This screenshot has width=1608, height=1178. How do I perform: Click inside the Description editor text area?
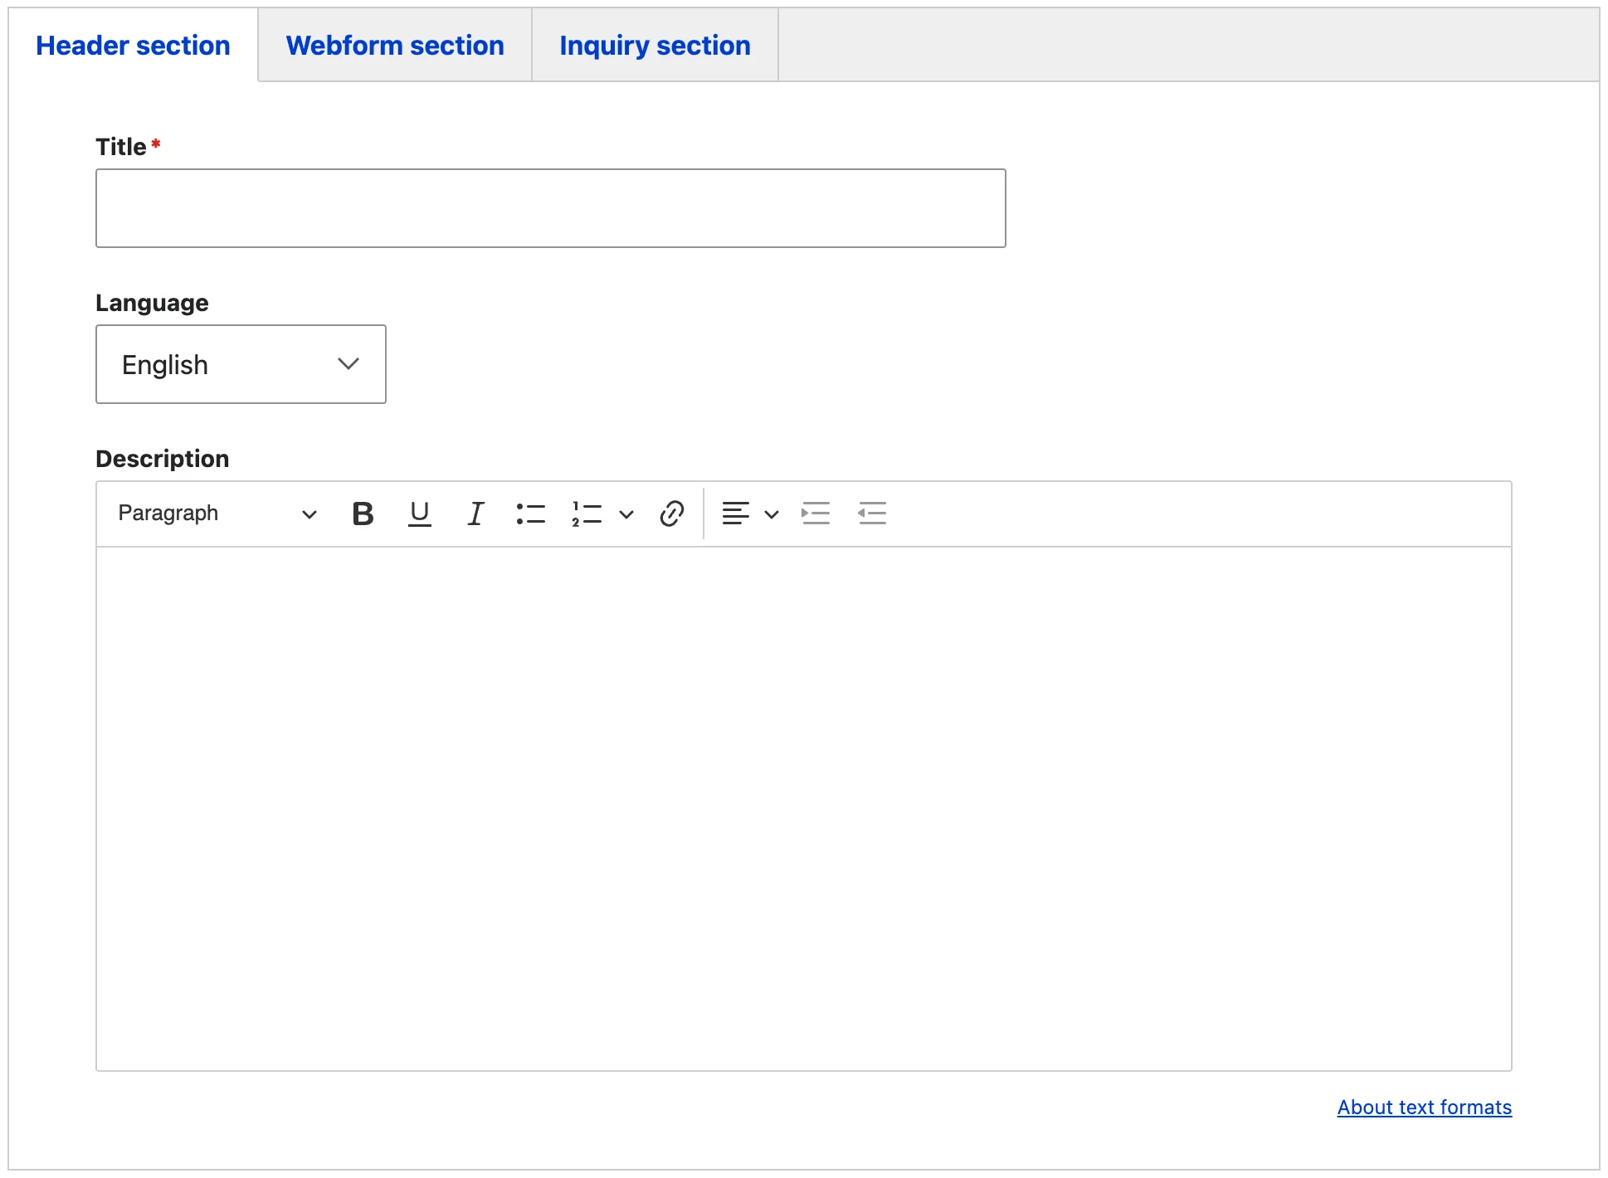point(803,808)
